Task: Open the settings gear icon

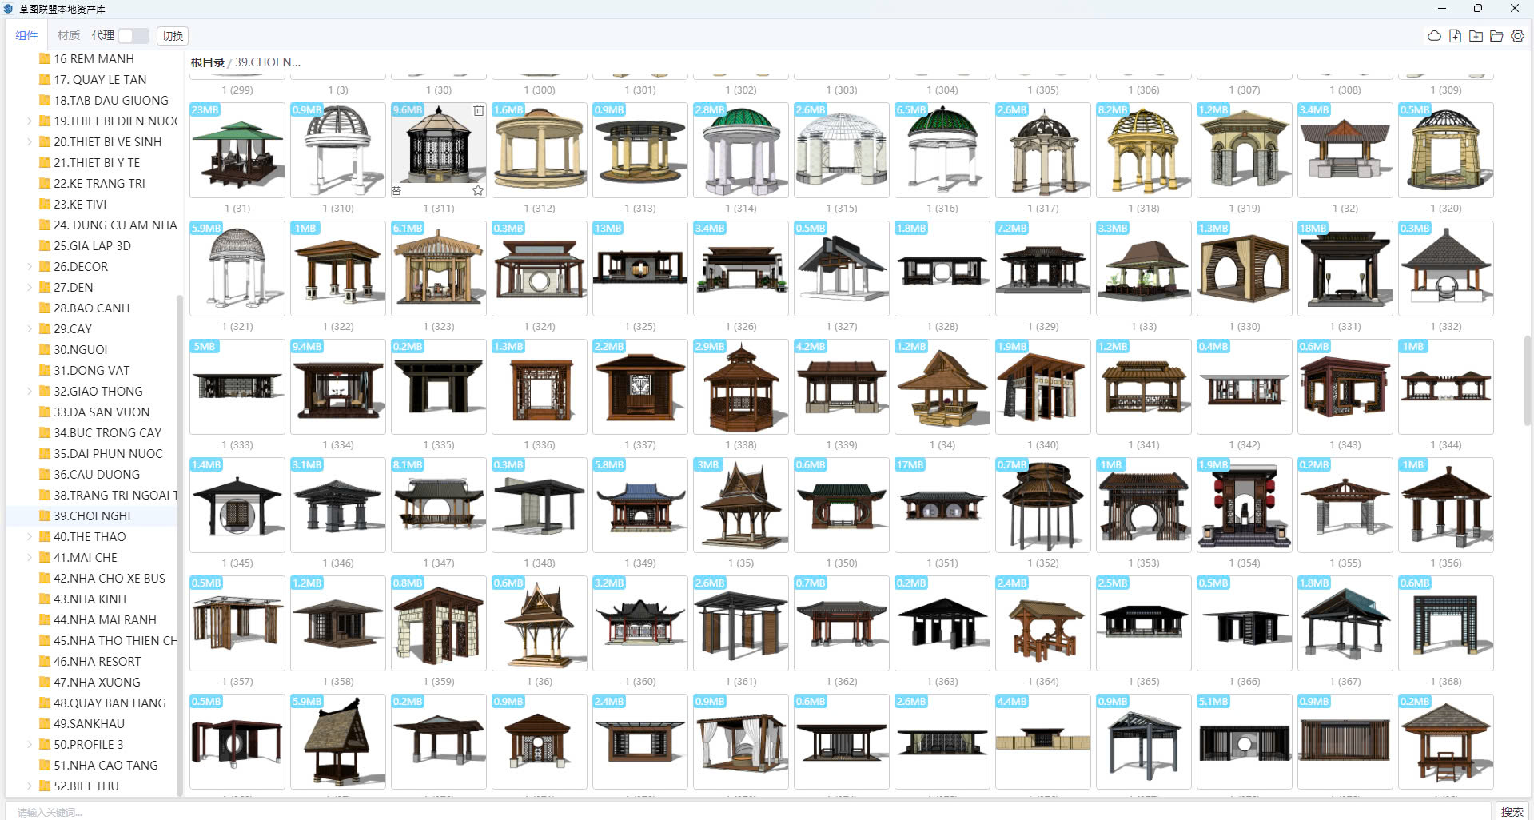Action: 1517,36
